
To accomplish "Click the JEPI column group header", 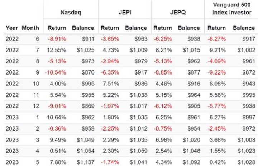I will [x=124, y=12].
